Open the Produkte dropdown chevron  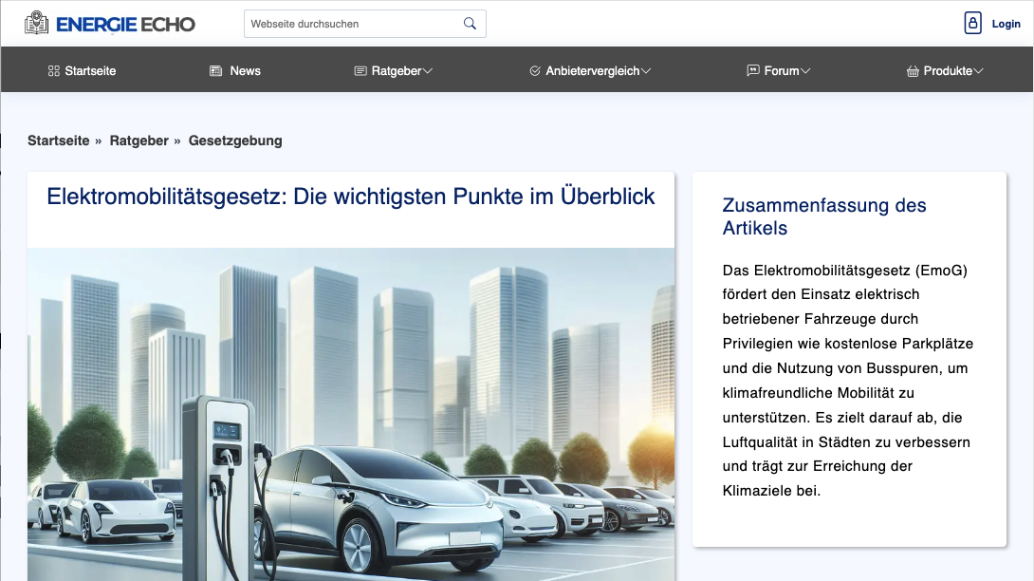pos(979,71)
